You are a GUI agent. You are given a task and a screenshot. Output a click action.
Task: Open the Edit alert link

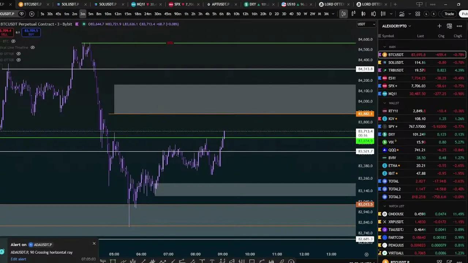coord(18,259)
